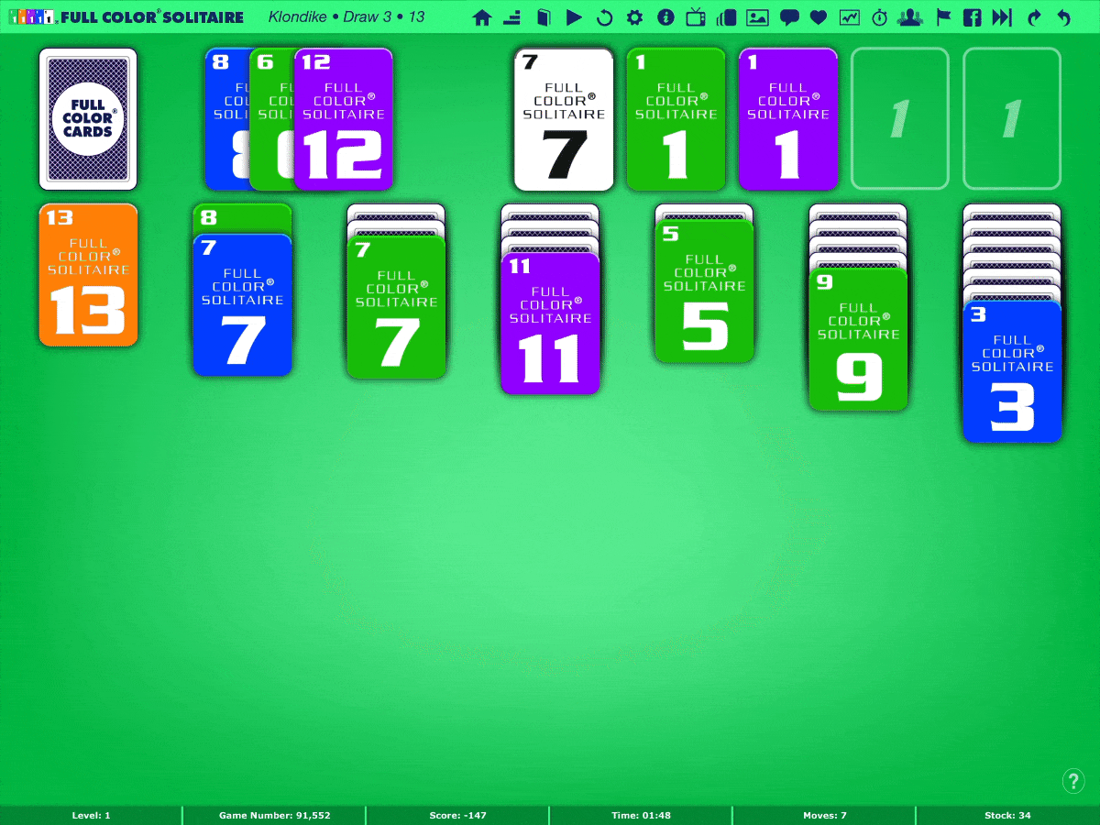Open statistics chart icon
Viewport: 1100px width, 825px height.
point(850,17)
